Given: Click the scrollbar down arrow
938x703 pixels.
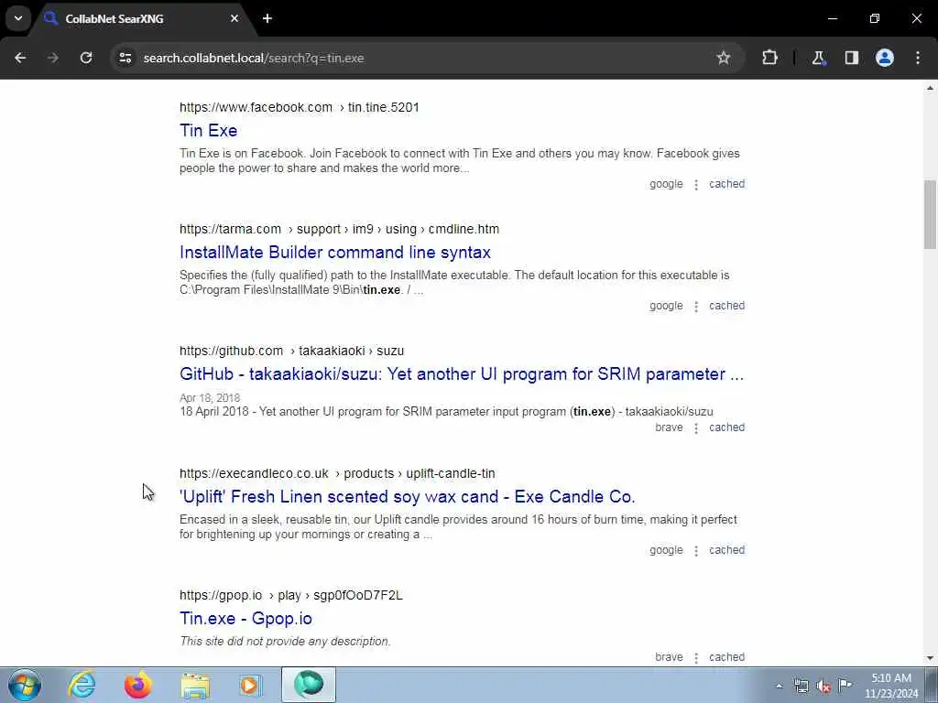Looking at the screenshot, I should point(931,658).
